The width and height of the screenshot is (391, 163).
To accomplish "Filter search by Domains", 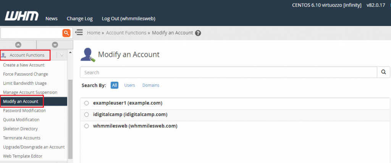I will tap(151, 85).
